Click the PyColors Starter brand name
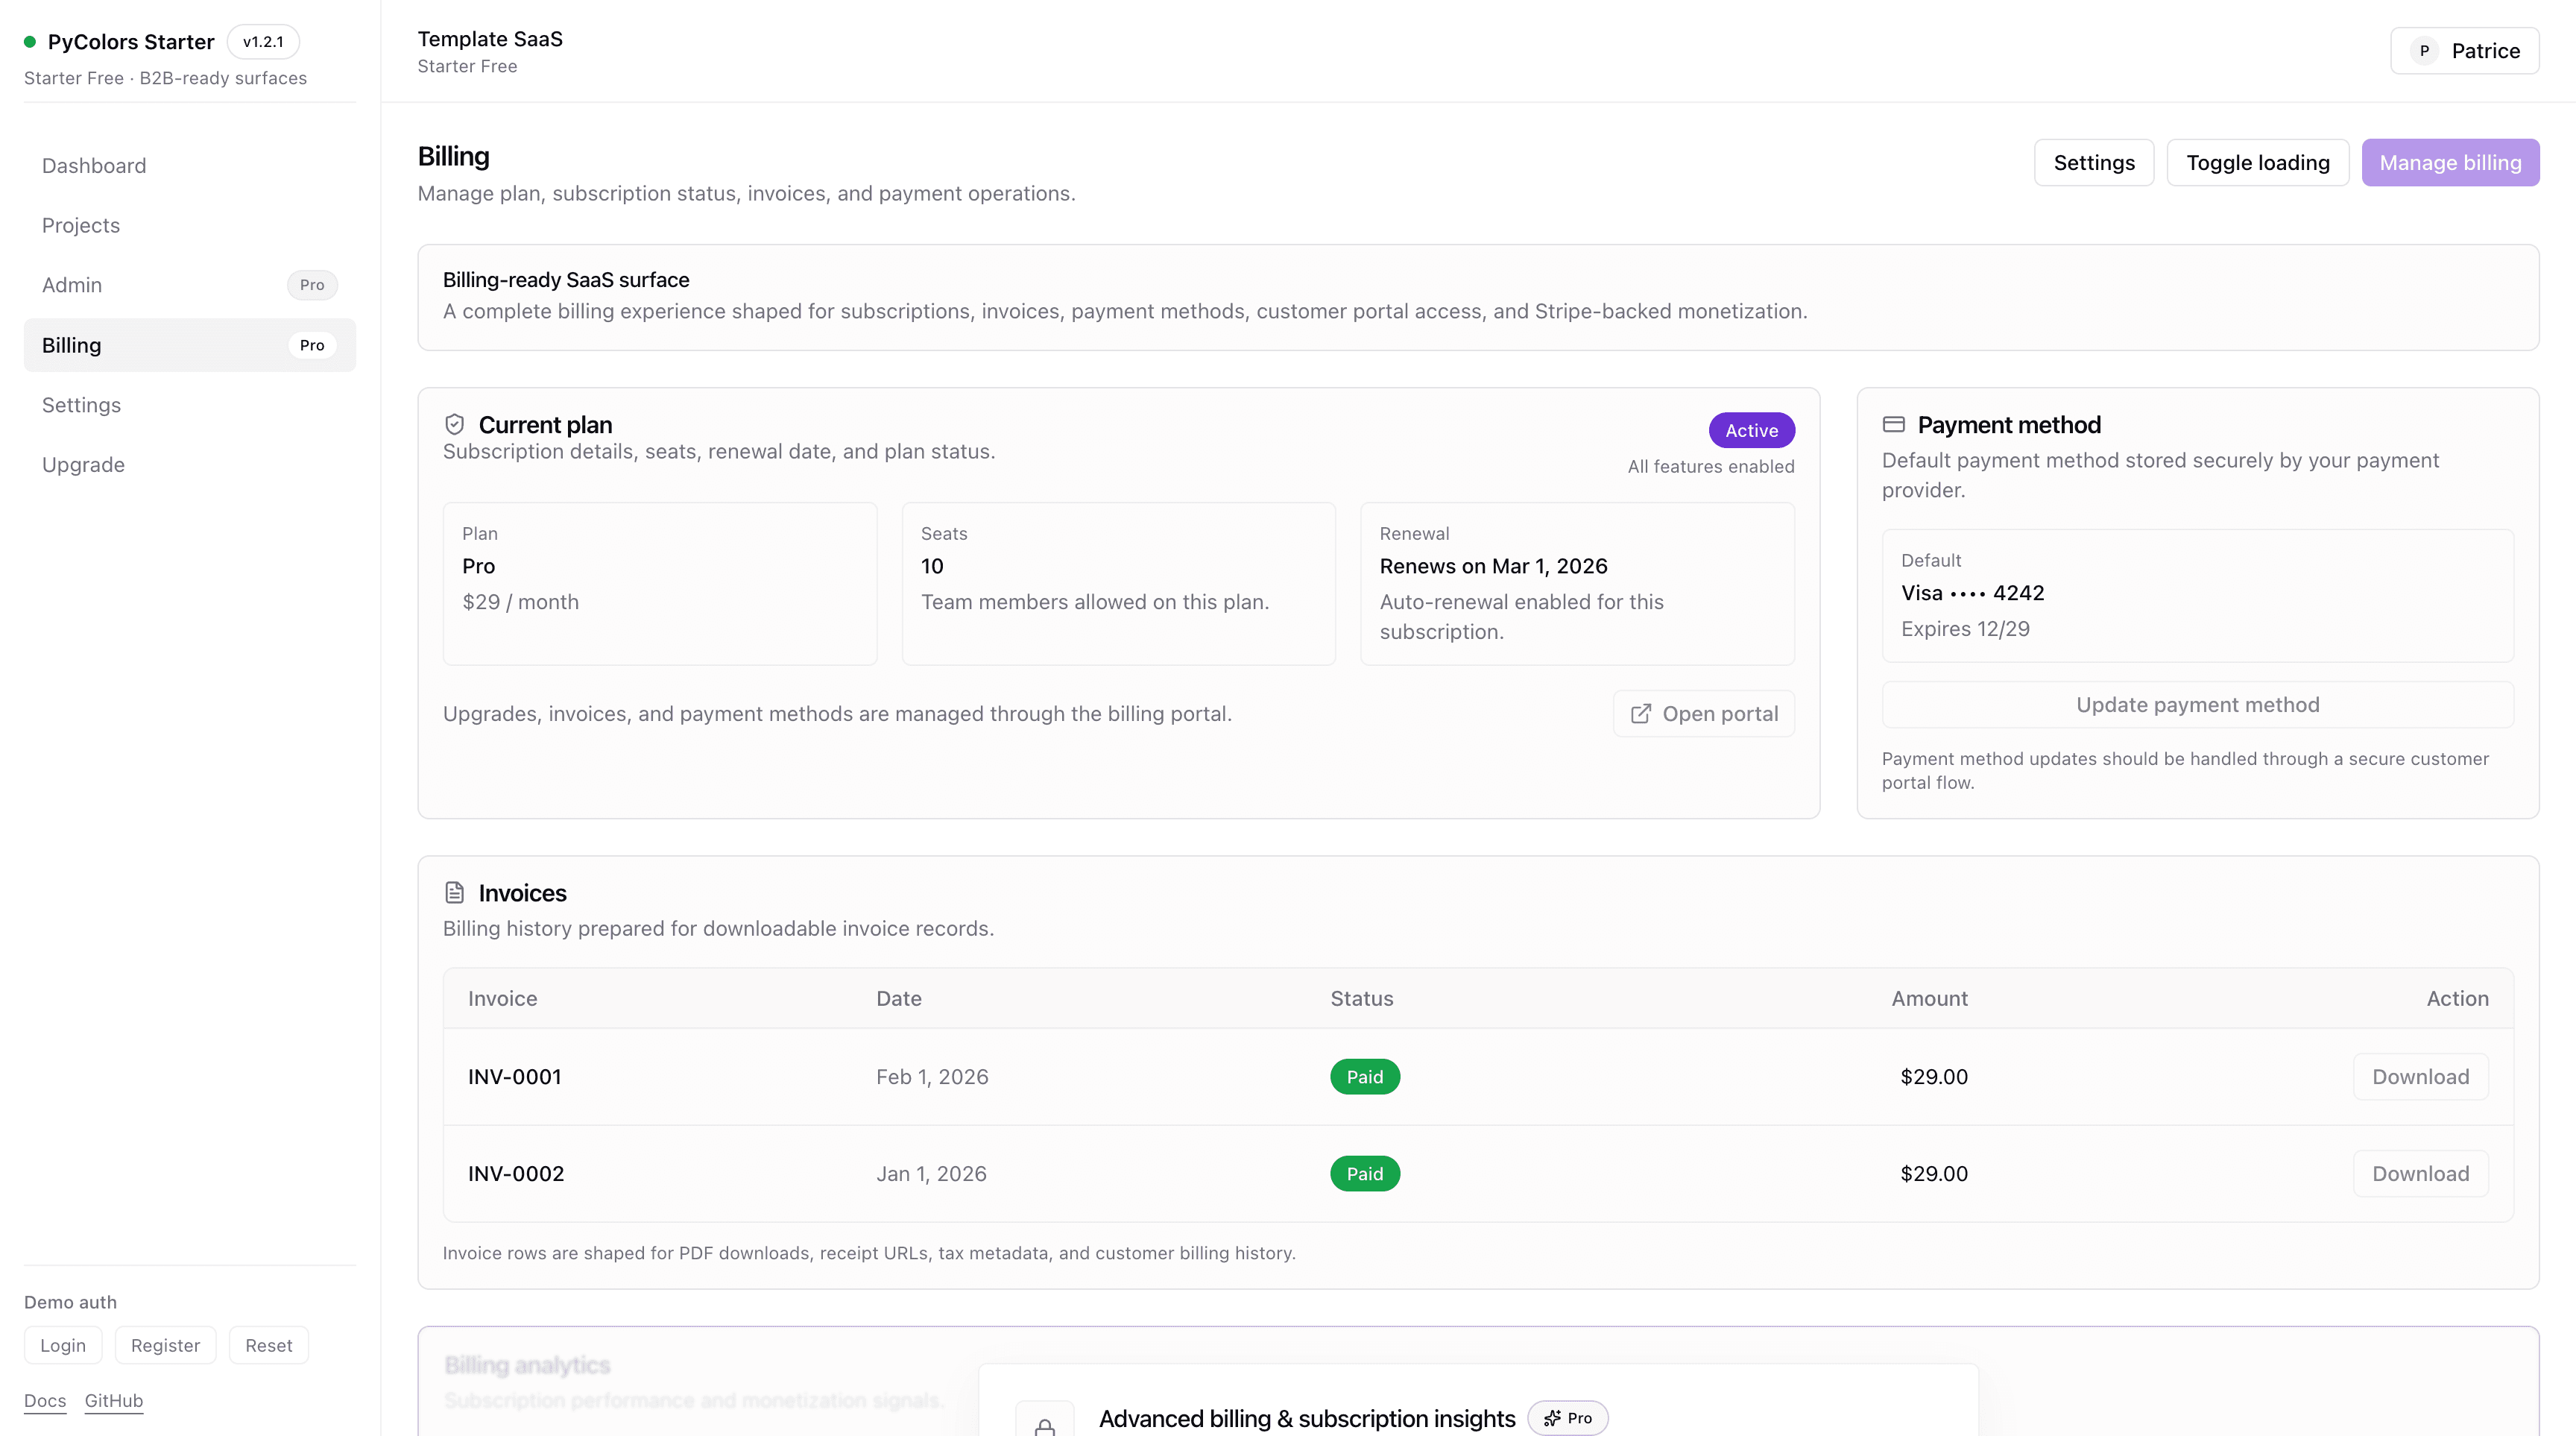This screenshot has height=1436, width=2576. [x=131, y=42]
